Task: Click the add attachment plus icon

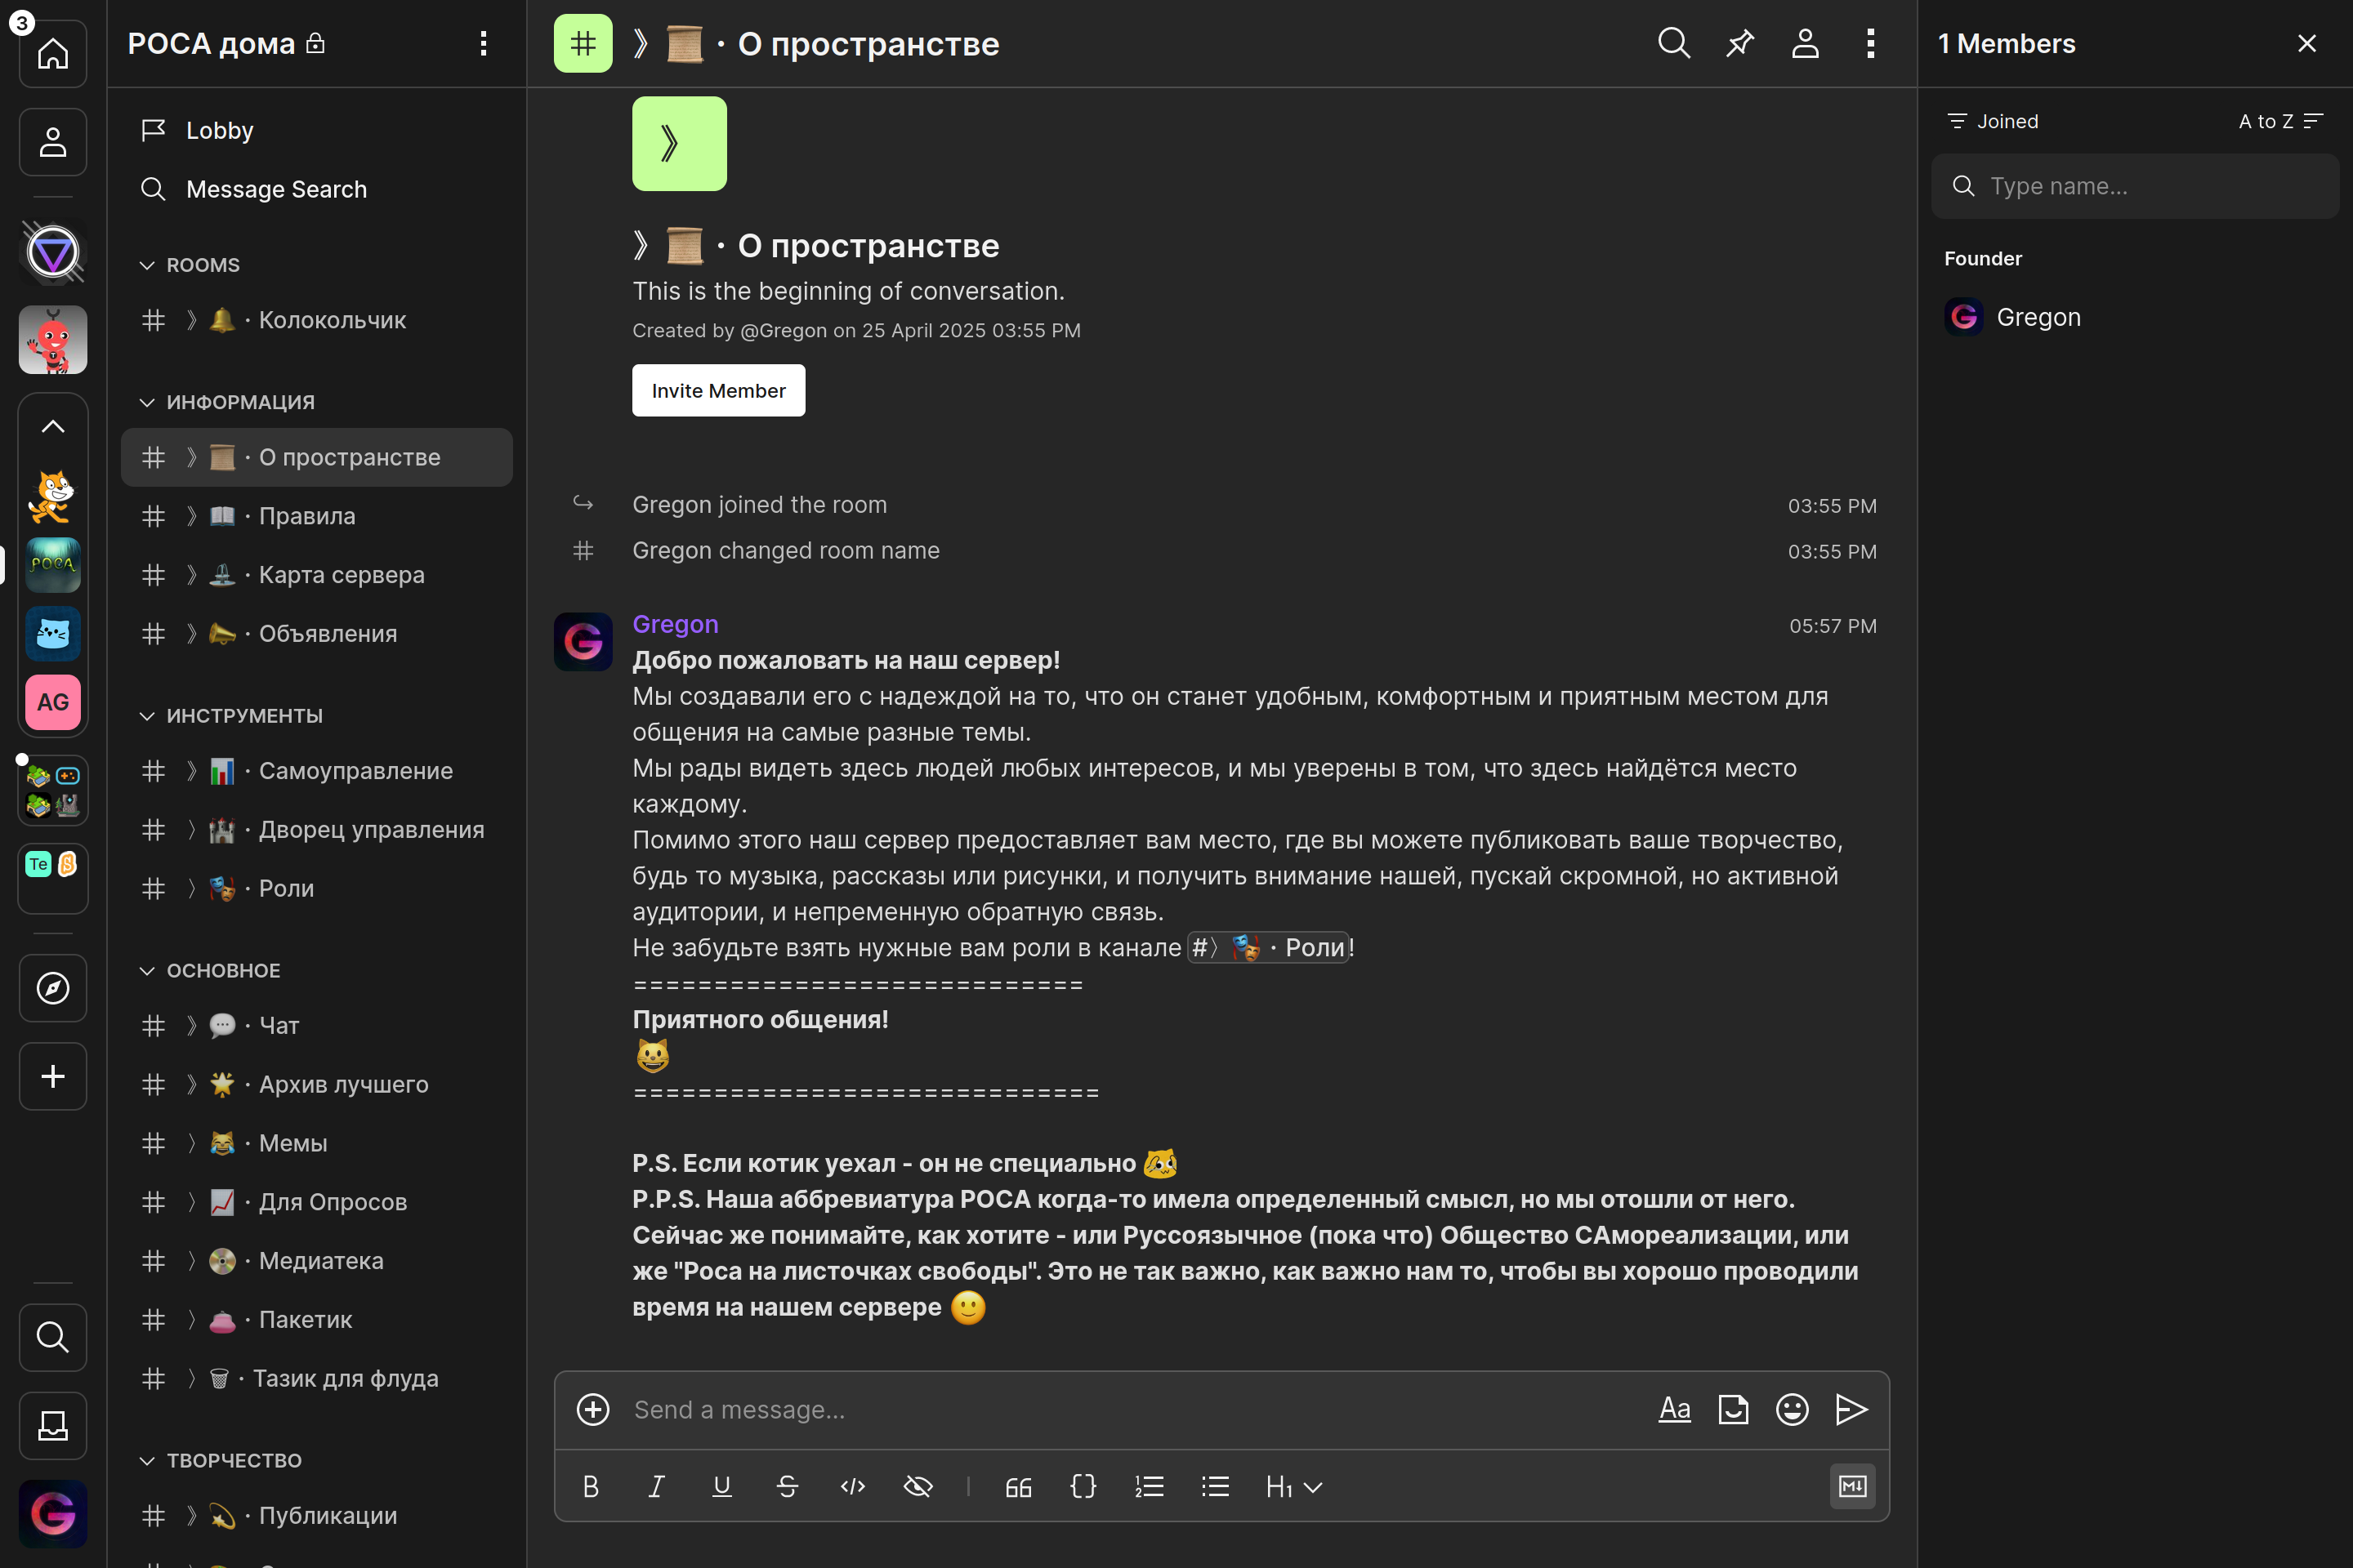Action: (x=592, y=1409)
